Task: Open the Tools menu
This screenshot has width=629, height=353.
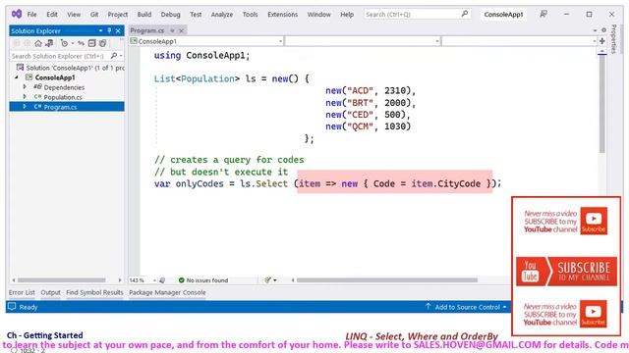Action: 250,14
